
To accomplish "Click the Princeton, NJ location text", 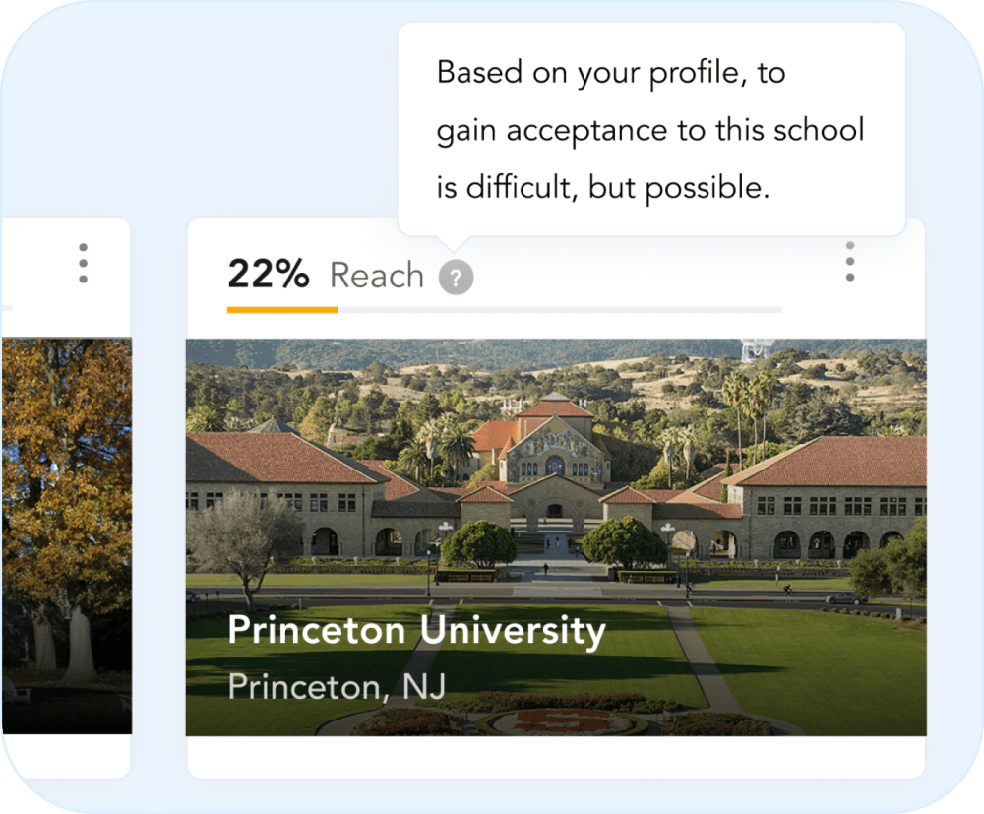I will click(337, 686).
